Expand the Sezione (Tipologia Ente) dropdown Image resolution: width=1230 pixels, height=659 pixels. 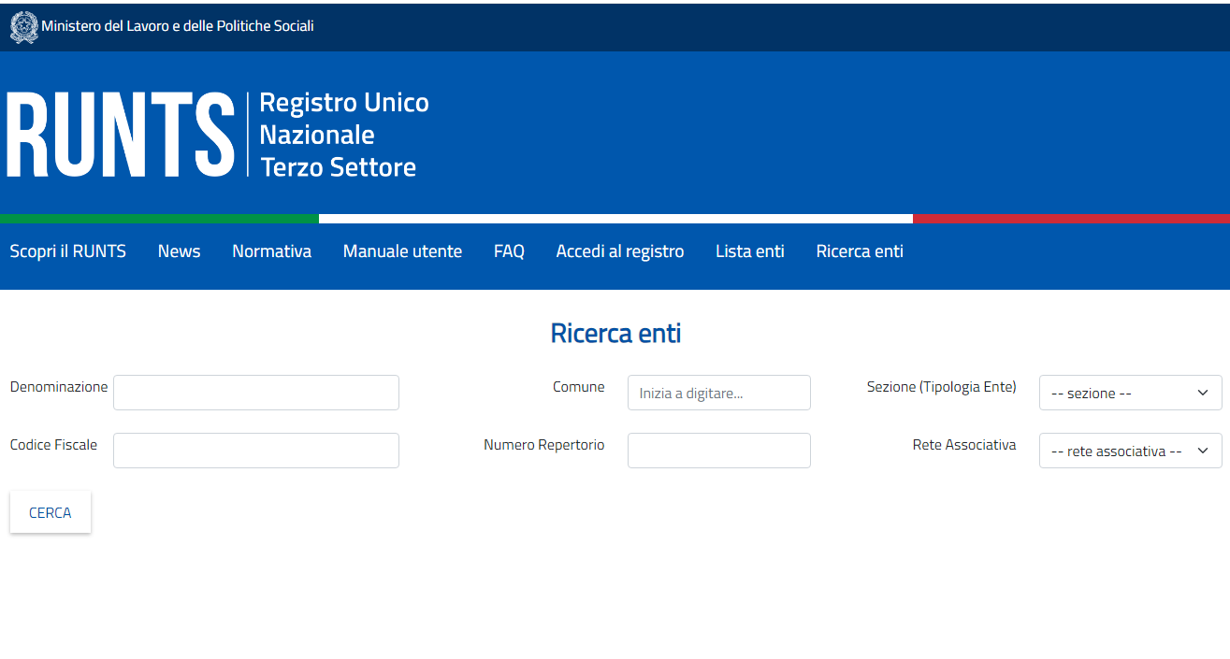click(x=1131, y=393)
